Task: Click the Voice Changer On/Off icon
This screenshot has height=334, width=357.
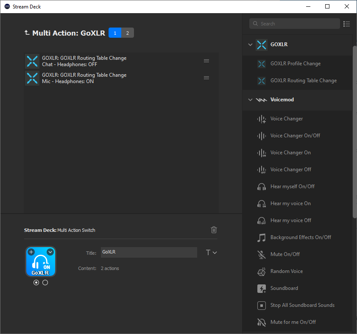Action: 262,136
